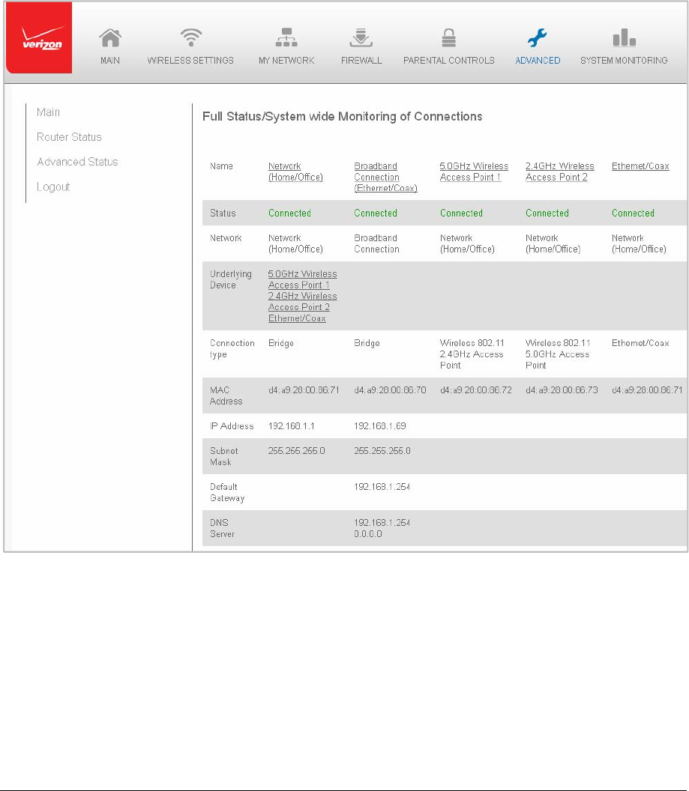Click the Parental Controls padlock icon
Image resolution: width=689 pixels, height=791 pixels.
coord(449,38)
